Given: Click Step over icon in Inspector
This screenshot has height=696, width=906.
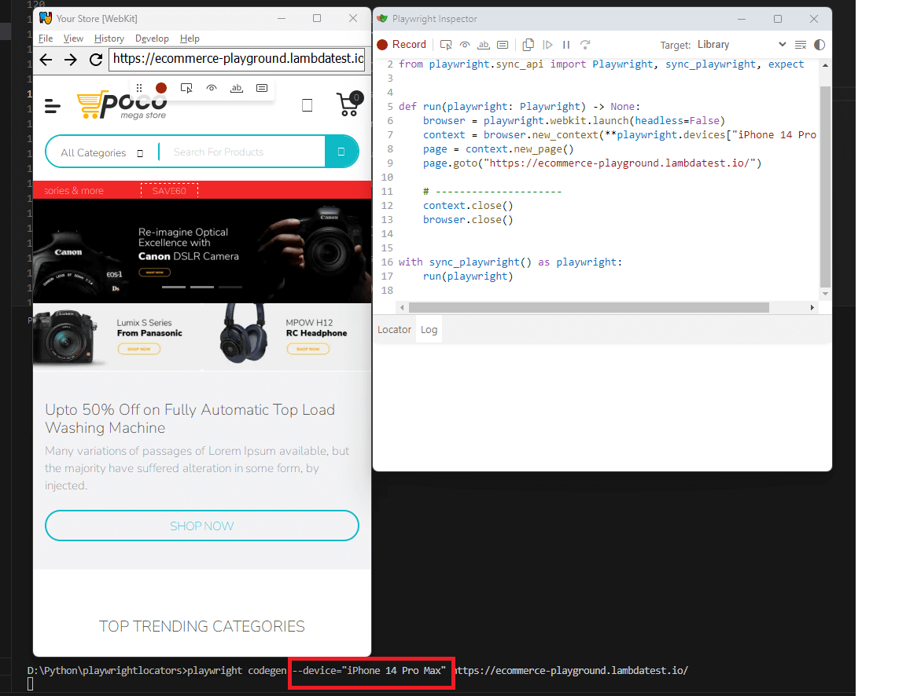Looking at the screenshot, I should coord(585,45).
